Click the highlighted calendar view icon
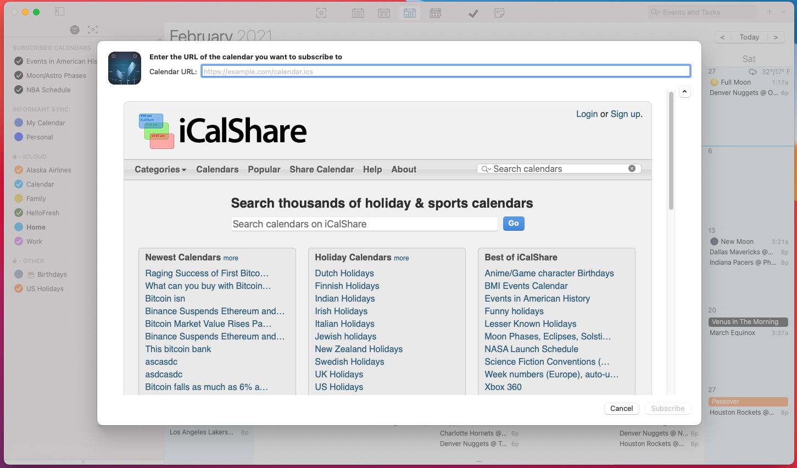This screenshot has width=797, height=468. [410, 13]
